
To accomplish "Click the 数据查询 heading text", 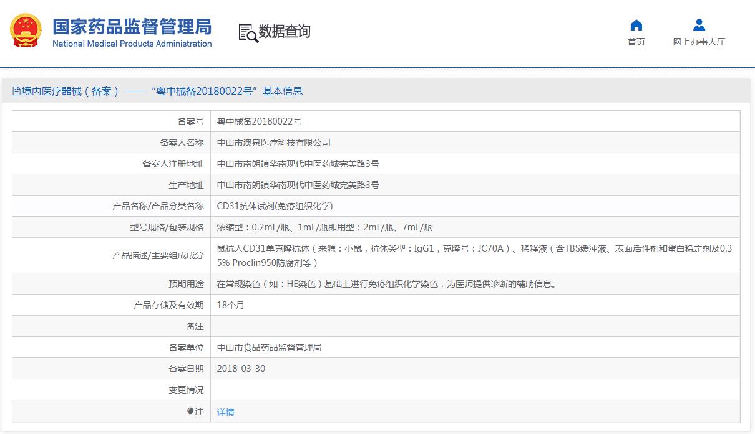I will click(x=285, y=31).
